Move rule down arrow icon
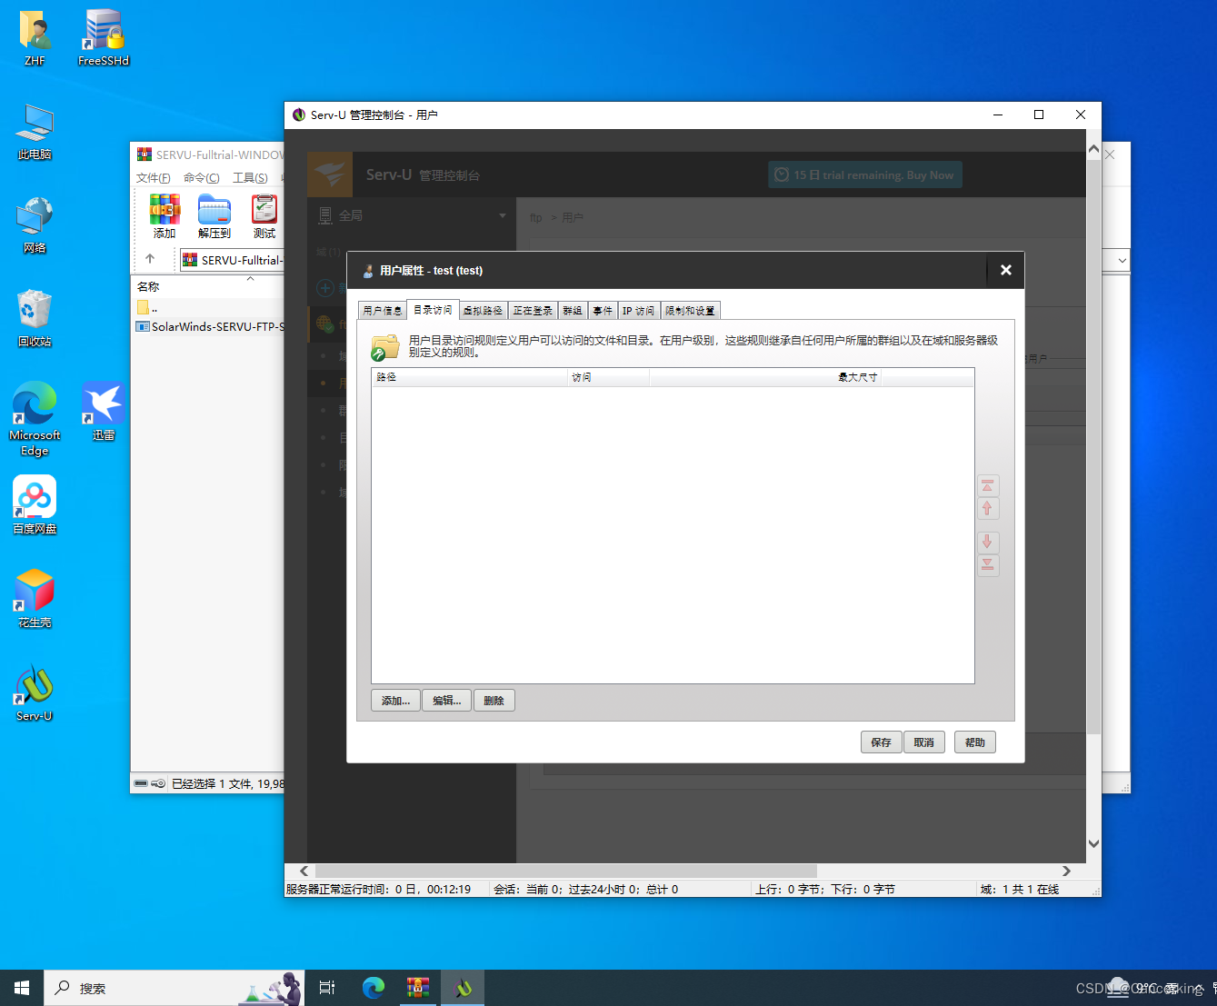 pyautogui.click(x=988, y=543)
